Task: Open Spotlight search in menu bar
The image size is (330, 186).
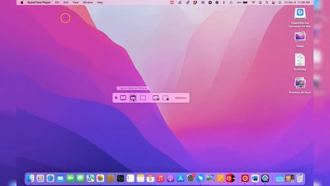Action: click(267, 3)
